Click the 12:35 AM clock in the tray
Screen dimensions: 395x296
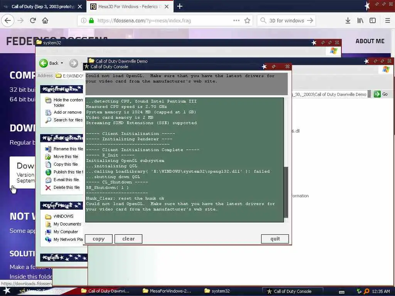[381, 291]
